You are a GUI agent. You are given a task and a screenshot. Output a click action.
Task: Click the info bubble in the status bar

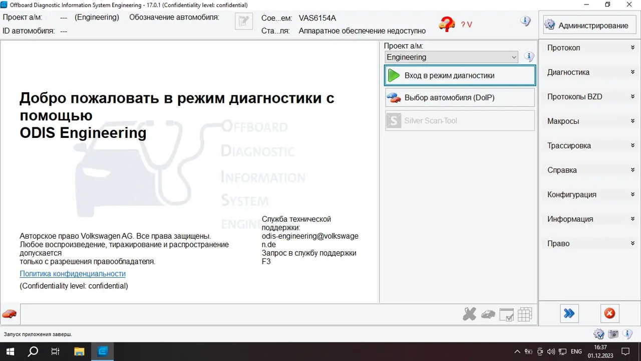628,334
